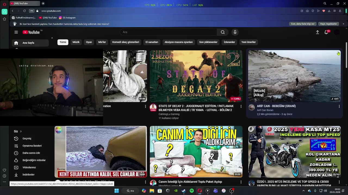Select the 'Son yüklenenler' chip
Viewport: 348px width, 195px height.
click(208, 42)
